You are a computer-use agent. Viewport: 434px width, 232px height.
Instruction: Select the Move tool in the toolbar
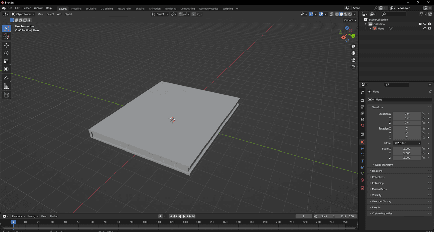point(6,45)
